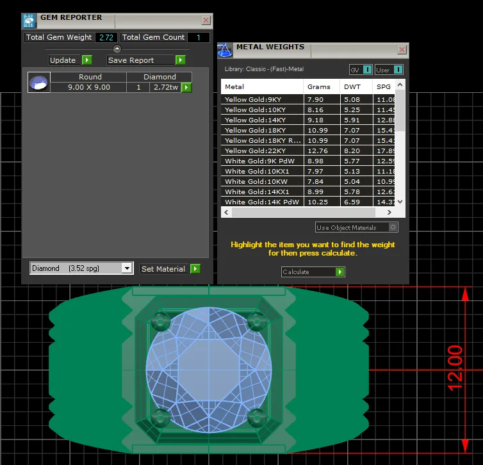
Task: Select the White Gold:10KX1 row
Action: (308, 171)
